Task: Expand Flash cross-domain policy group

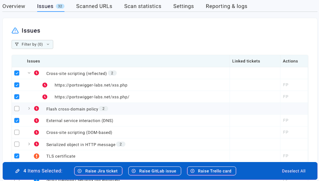Action: pyautogui.click(x=29, y=109)
